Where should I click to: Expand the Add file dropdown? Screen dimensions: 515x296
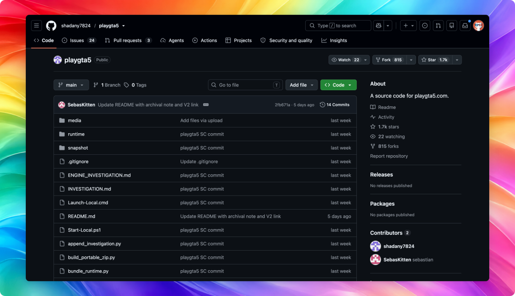[301, 85]
